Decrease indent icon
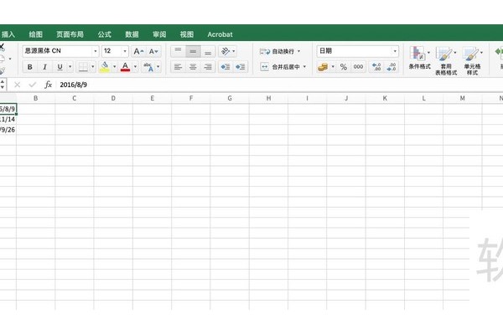The image size is (503, 335). pos(226,67)
